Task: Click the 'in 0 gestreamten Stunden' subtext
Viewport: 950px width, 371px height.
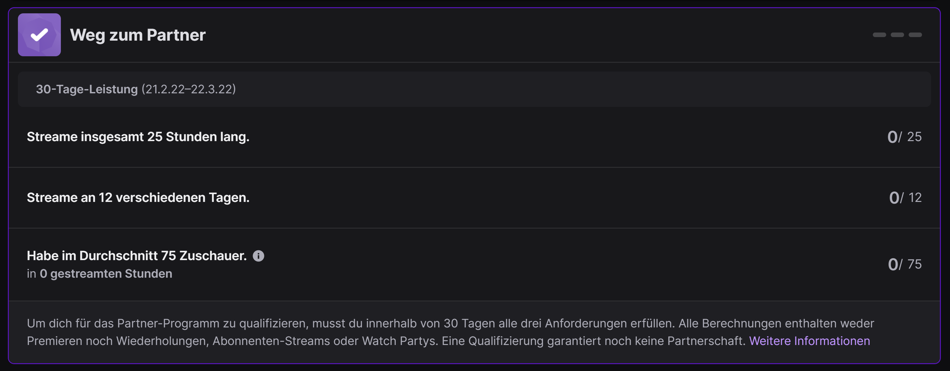Action: tap(99, 274)
